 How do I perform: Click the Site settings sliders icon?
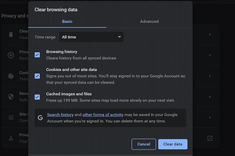point(11,117)
